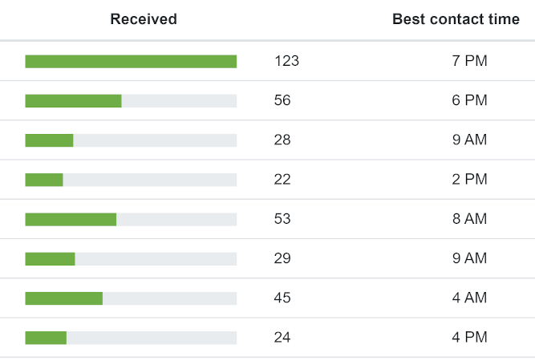Click the progress bar beside 22
Viewport: 535px width, 361px height.
pyautogui.click(x=131, y=180)
